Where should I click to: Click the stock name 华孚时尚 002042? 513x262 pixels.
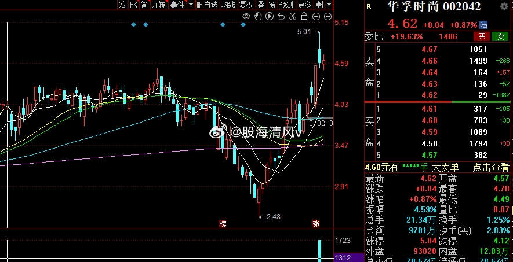coord(434,6)
